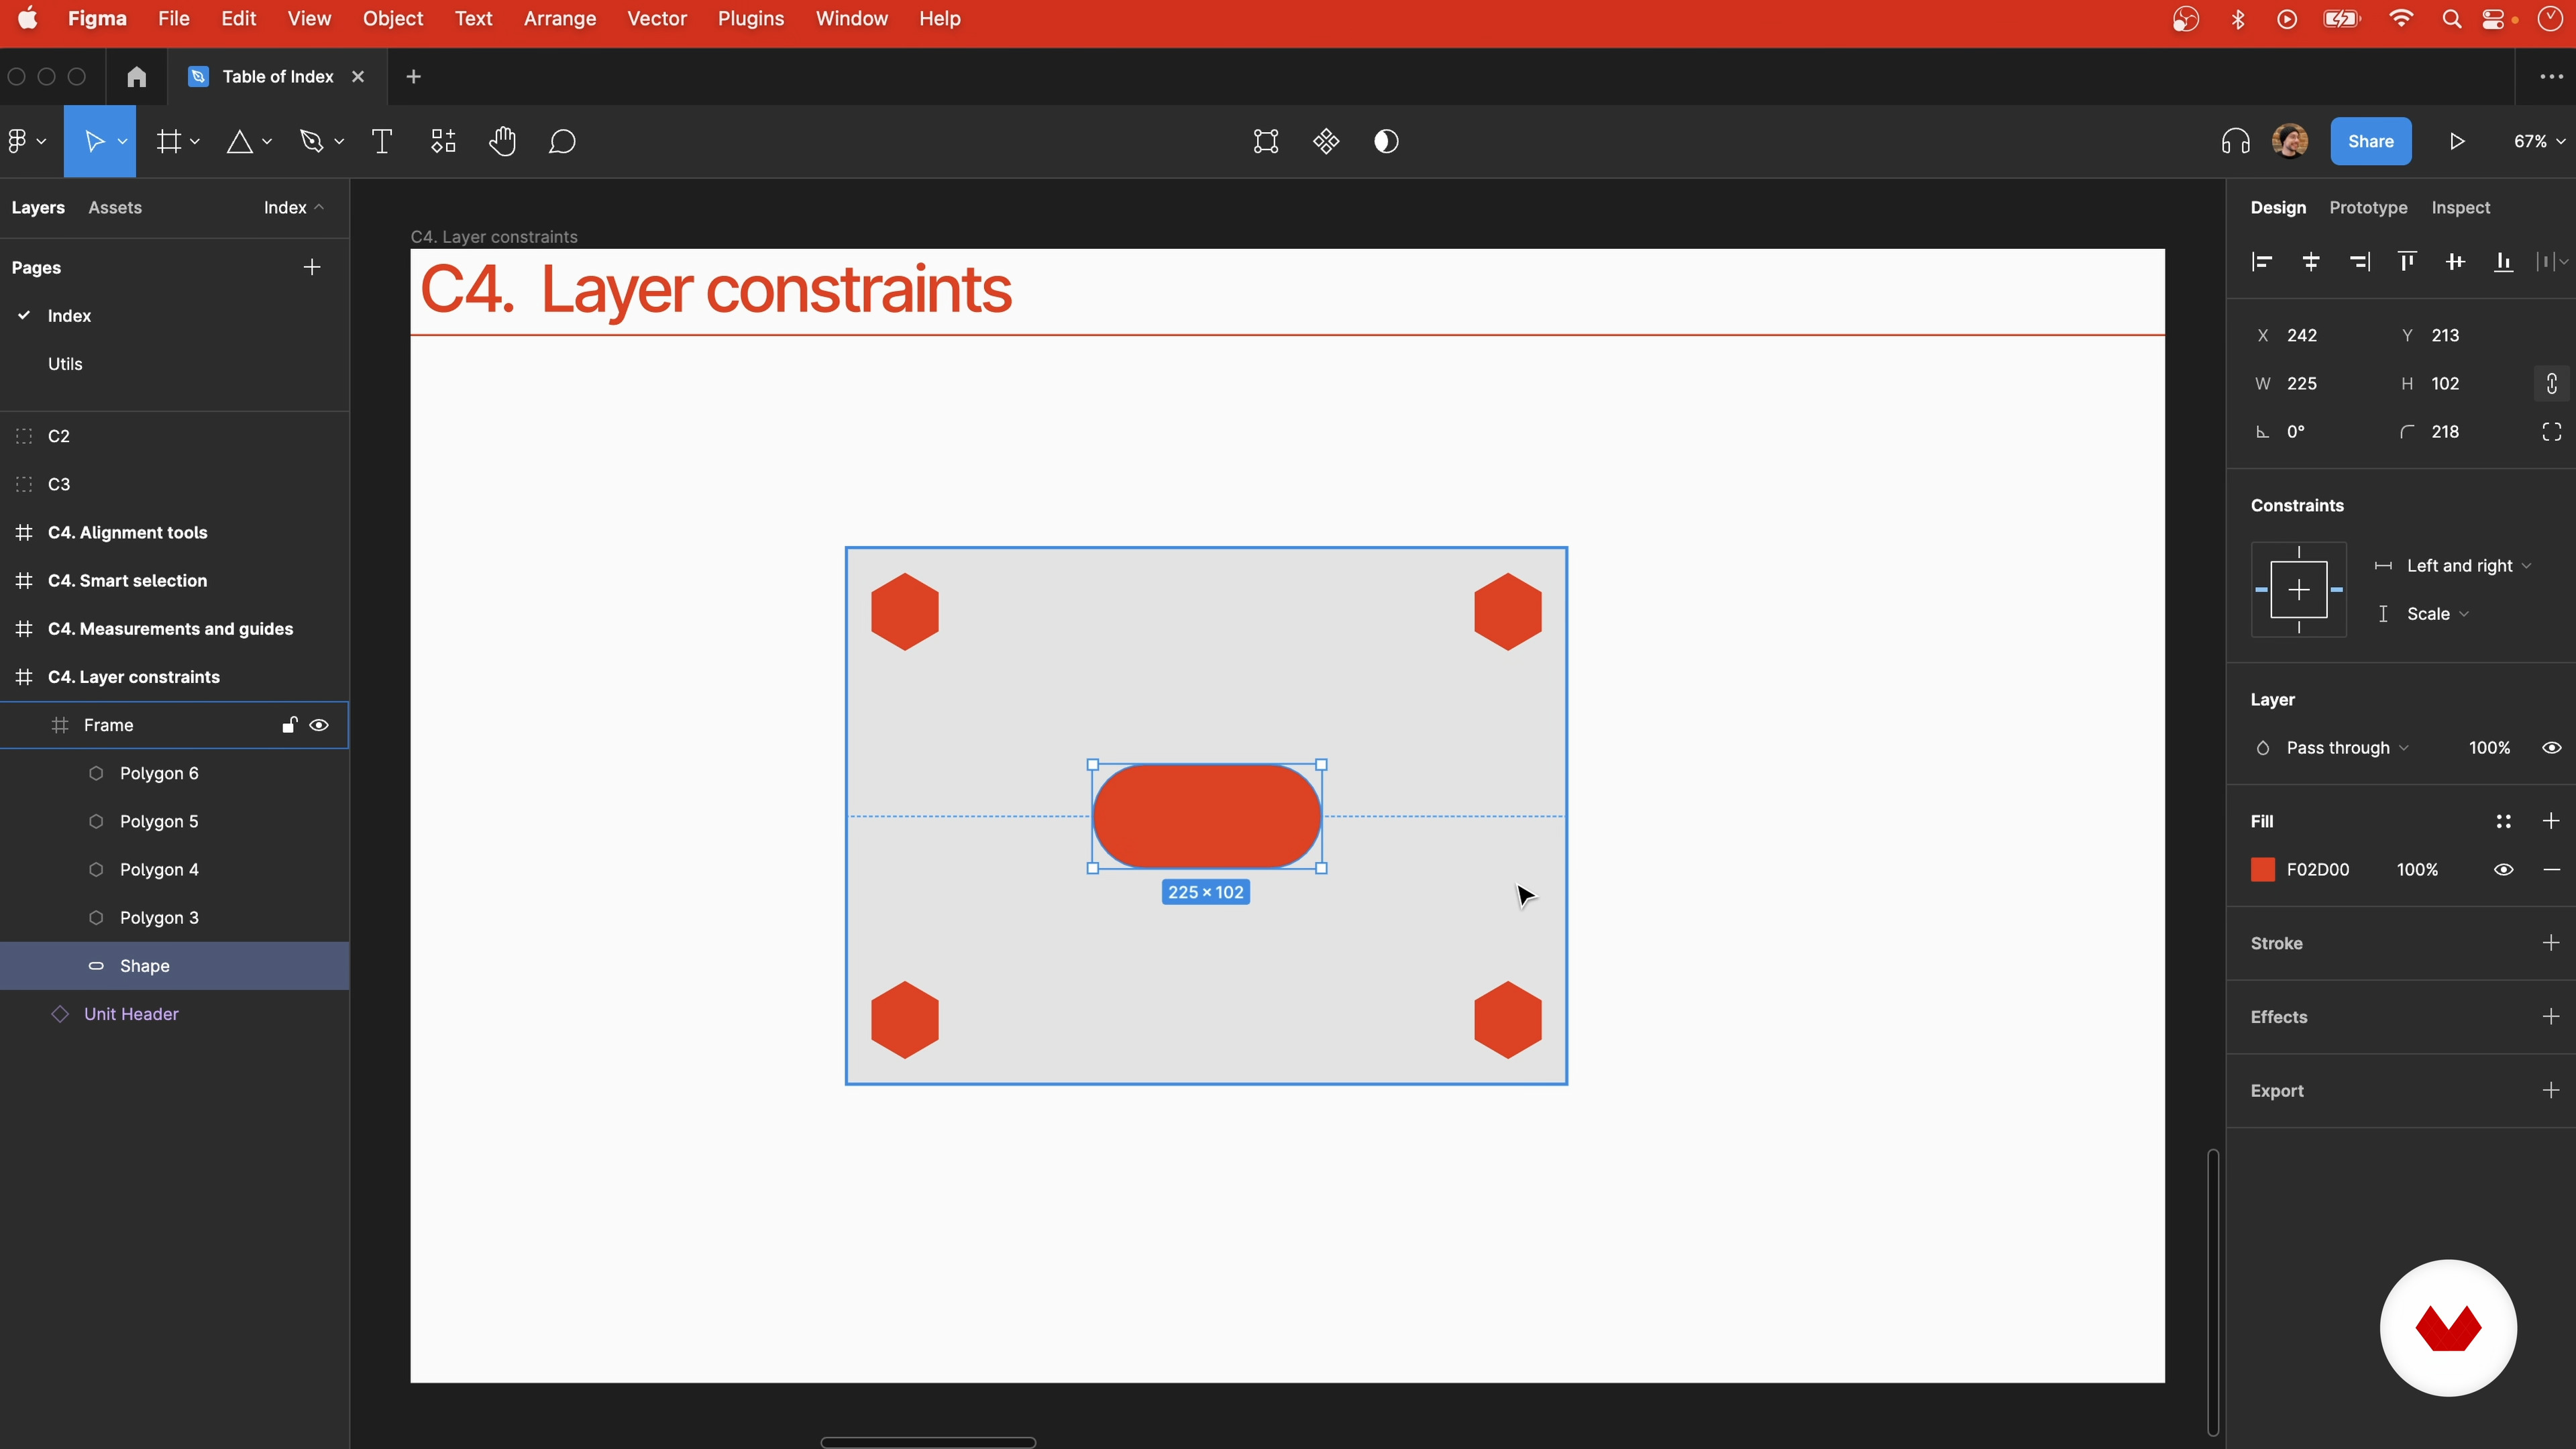Toggle right constraint in constraints widget
The image size is (2576, 1449).
pos(2337,590)
